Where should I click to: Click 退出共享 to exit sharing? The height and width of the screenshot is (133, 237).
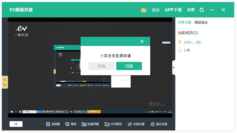click(159, 124)
